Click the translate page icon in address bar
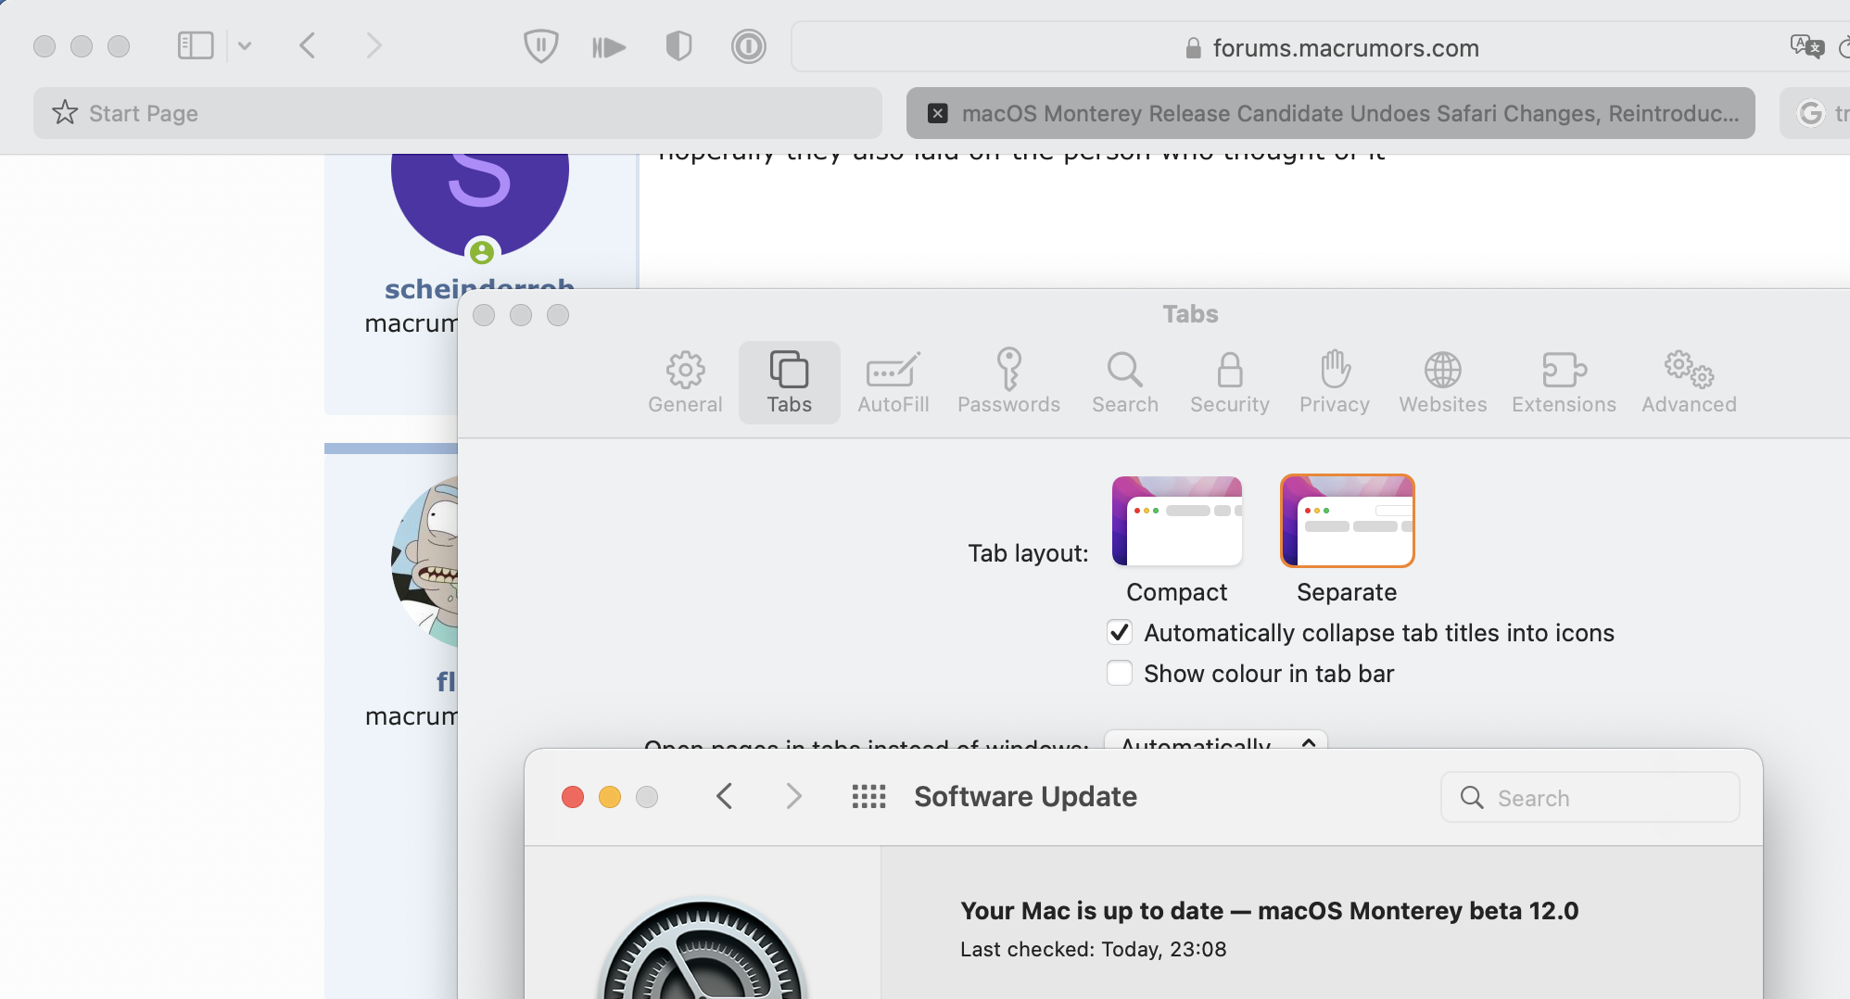Screen dimensions: 1850x999 tap(1806, 45)
